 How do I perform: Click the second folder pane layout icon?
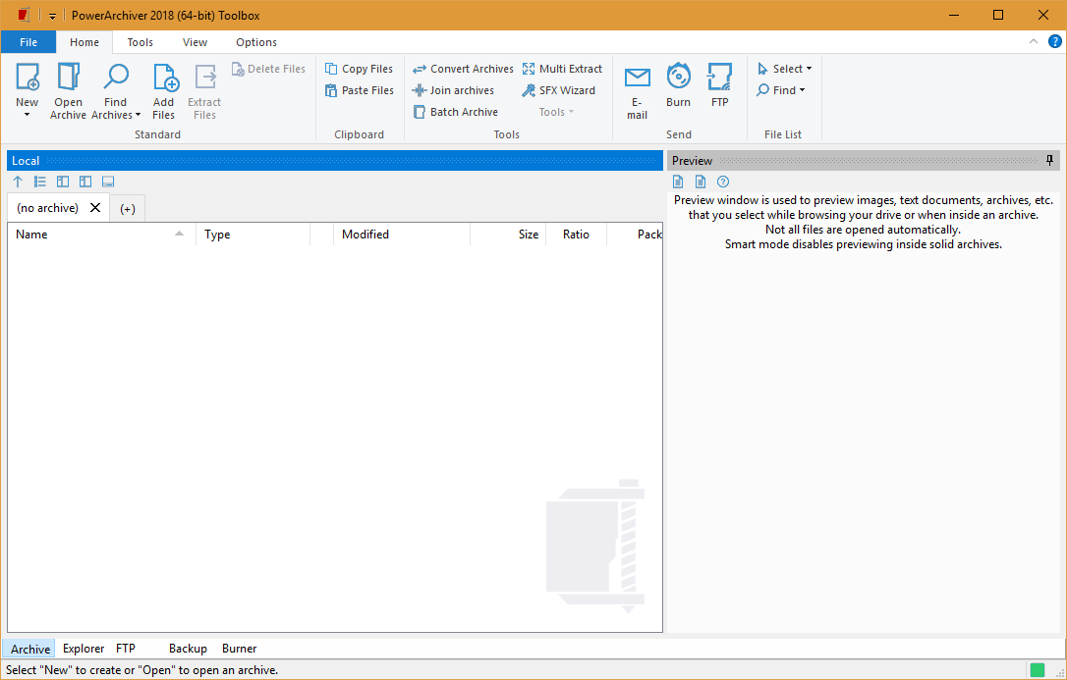tap(85, 182)
